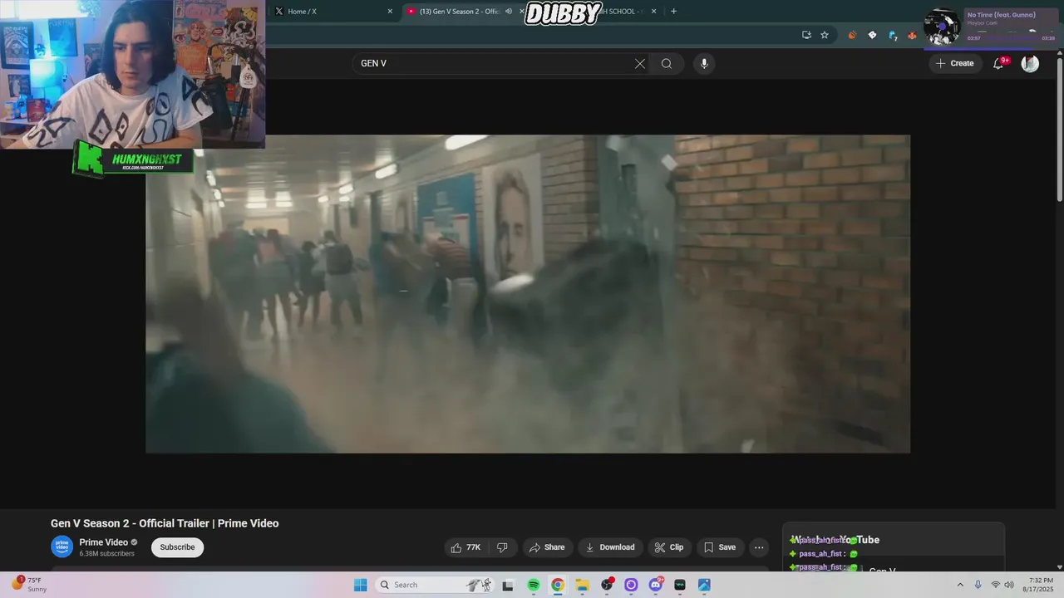Show hidden system tray icons

click(x=960, y=585)
